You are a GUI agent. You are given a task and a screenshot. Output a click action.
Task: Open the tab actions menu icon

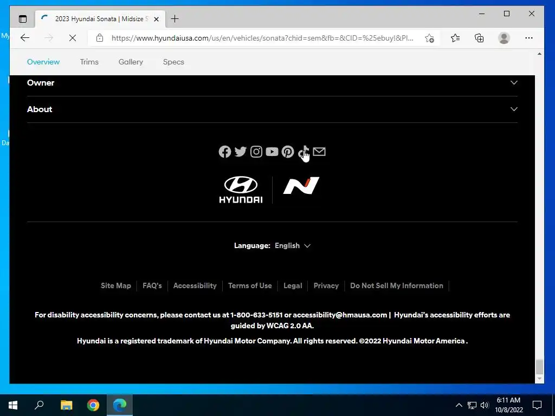[23, 19]
